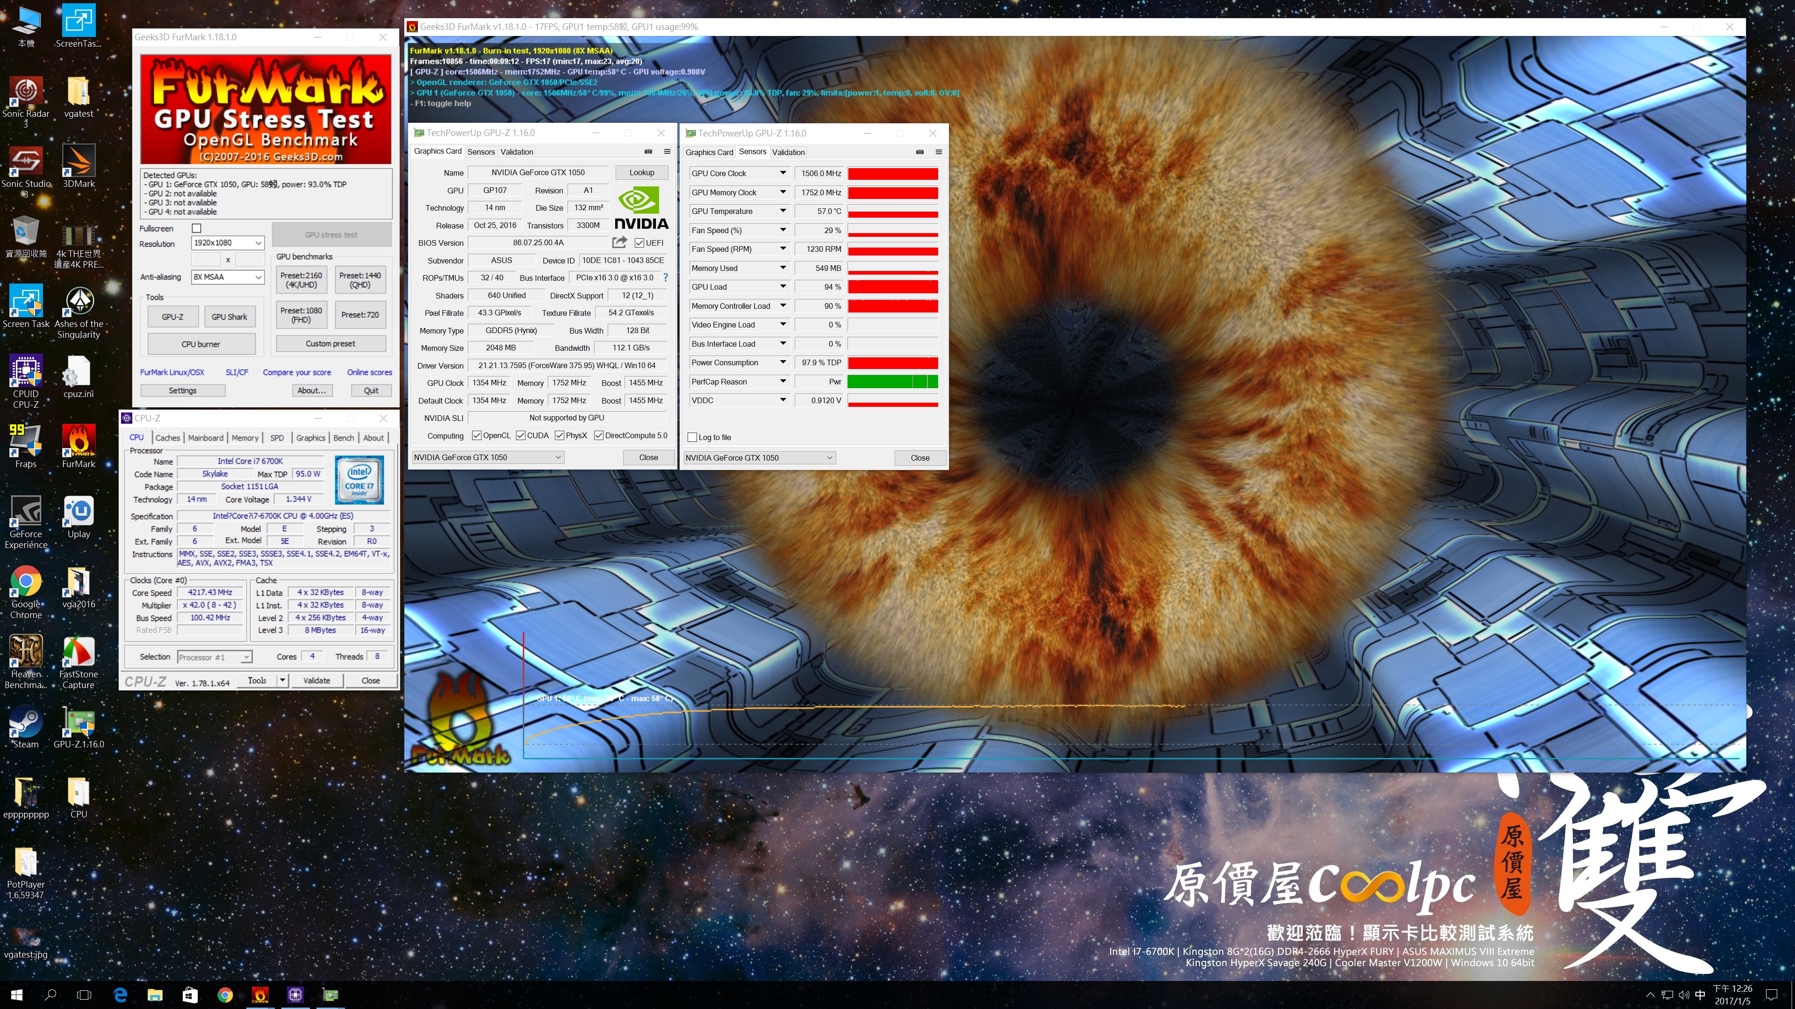Open Steam desktop shortcut
The image size is (1795, 1009).
click(x=26, y=726)
